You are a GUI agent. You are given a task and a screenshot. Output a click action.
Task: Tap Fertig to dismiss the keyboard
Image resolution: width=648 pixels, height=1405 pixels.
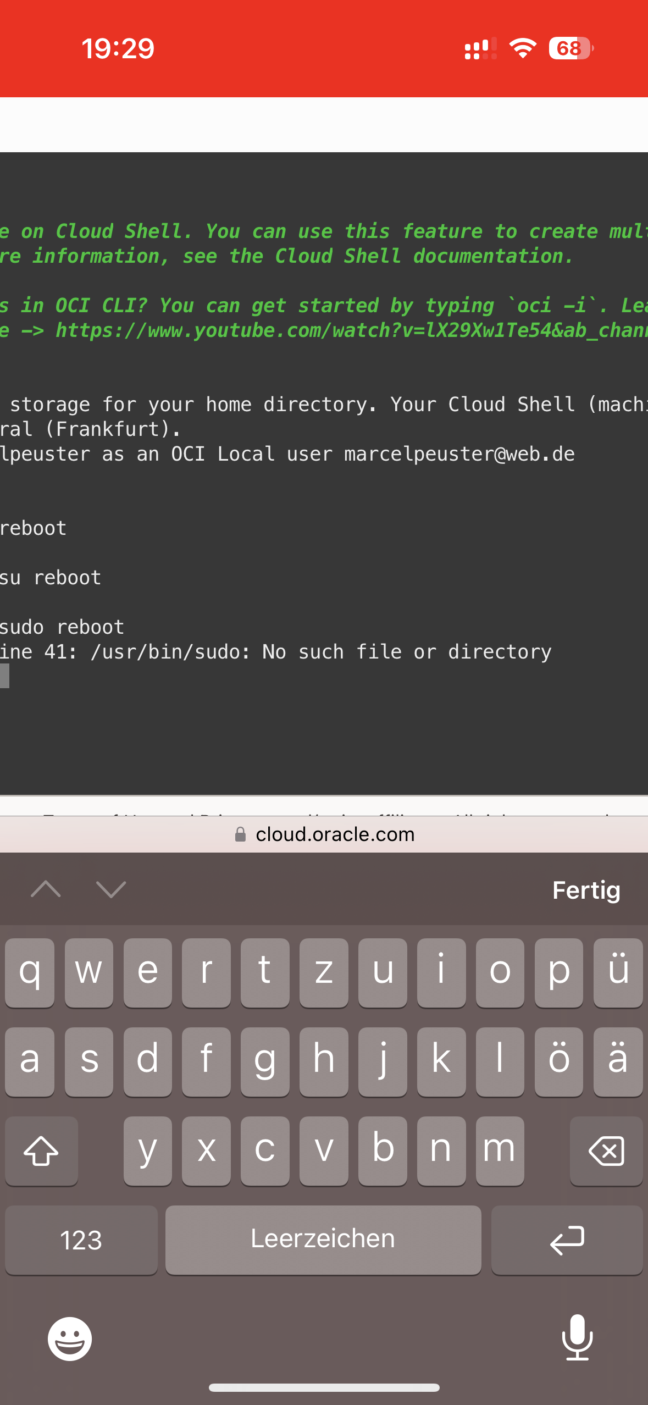586,890
